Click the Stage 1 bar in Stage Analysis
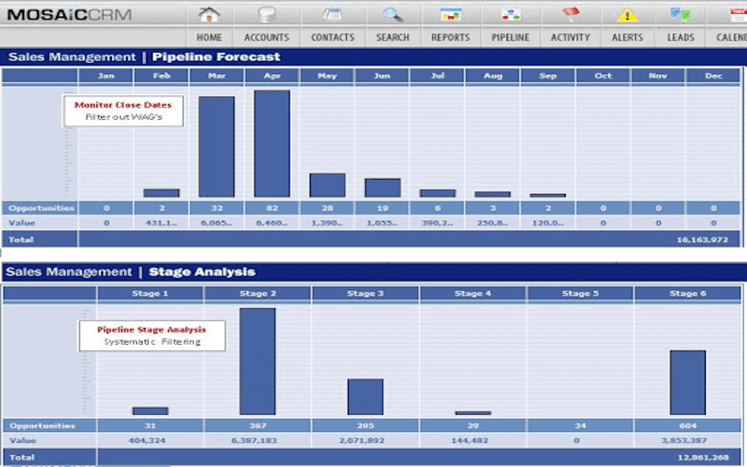This screenshot has height=467, width=747. click(x=150, y=411)
